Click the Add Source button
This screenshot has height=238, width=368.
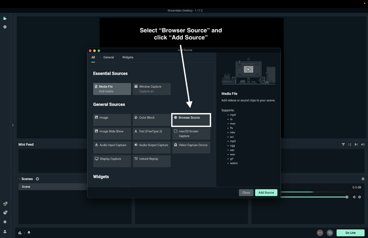click(266, 193)
